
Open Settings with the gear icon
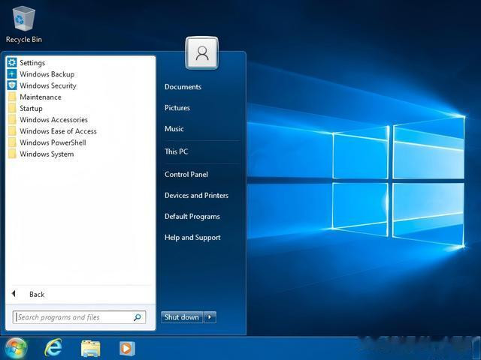point(26,63)
